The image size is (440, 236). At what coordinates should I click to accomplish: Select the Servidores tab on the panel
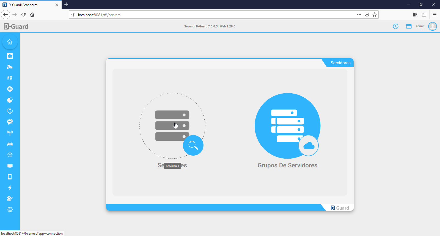click(x=340, y=63)
